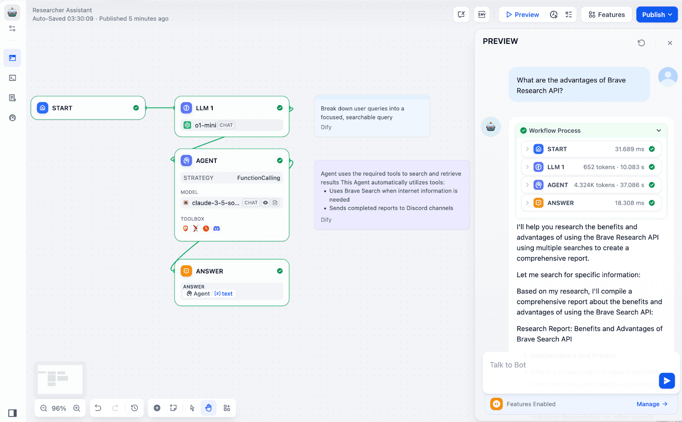The height and width of the screenshot is (422, 682).
Task: Open the Publish dropdown
Action: coord(656,14)
